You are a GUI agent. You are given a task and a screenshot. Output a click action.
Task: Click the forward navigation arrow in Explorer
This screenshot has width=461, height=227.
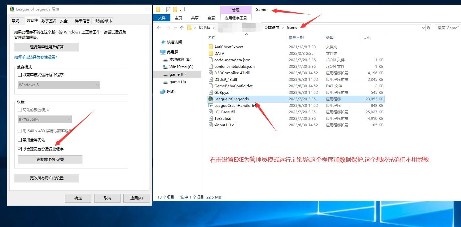click(168, 28)
